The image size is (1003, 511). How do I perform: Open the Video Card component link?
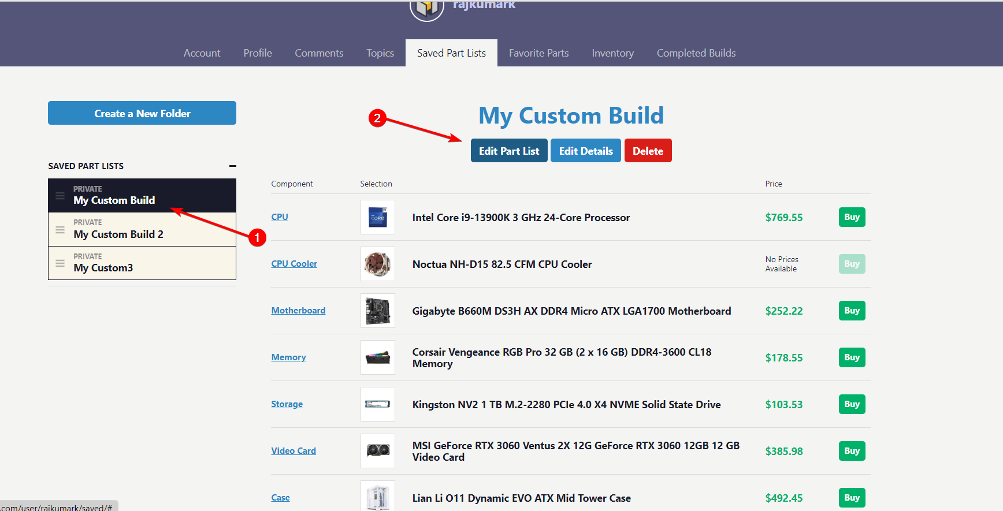(x=294, y=451)
